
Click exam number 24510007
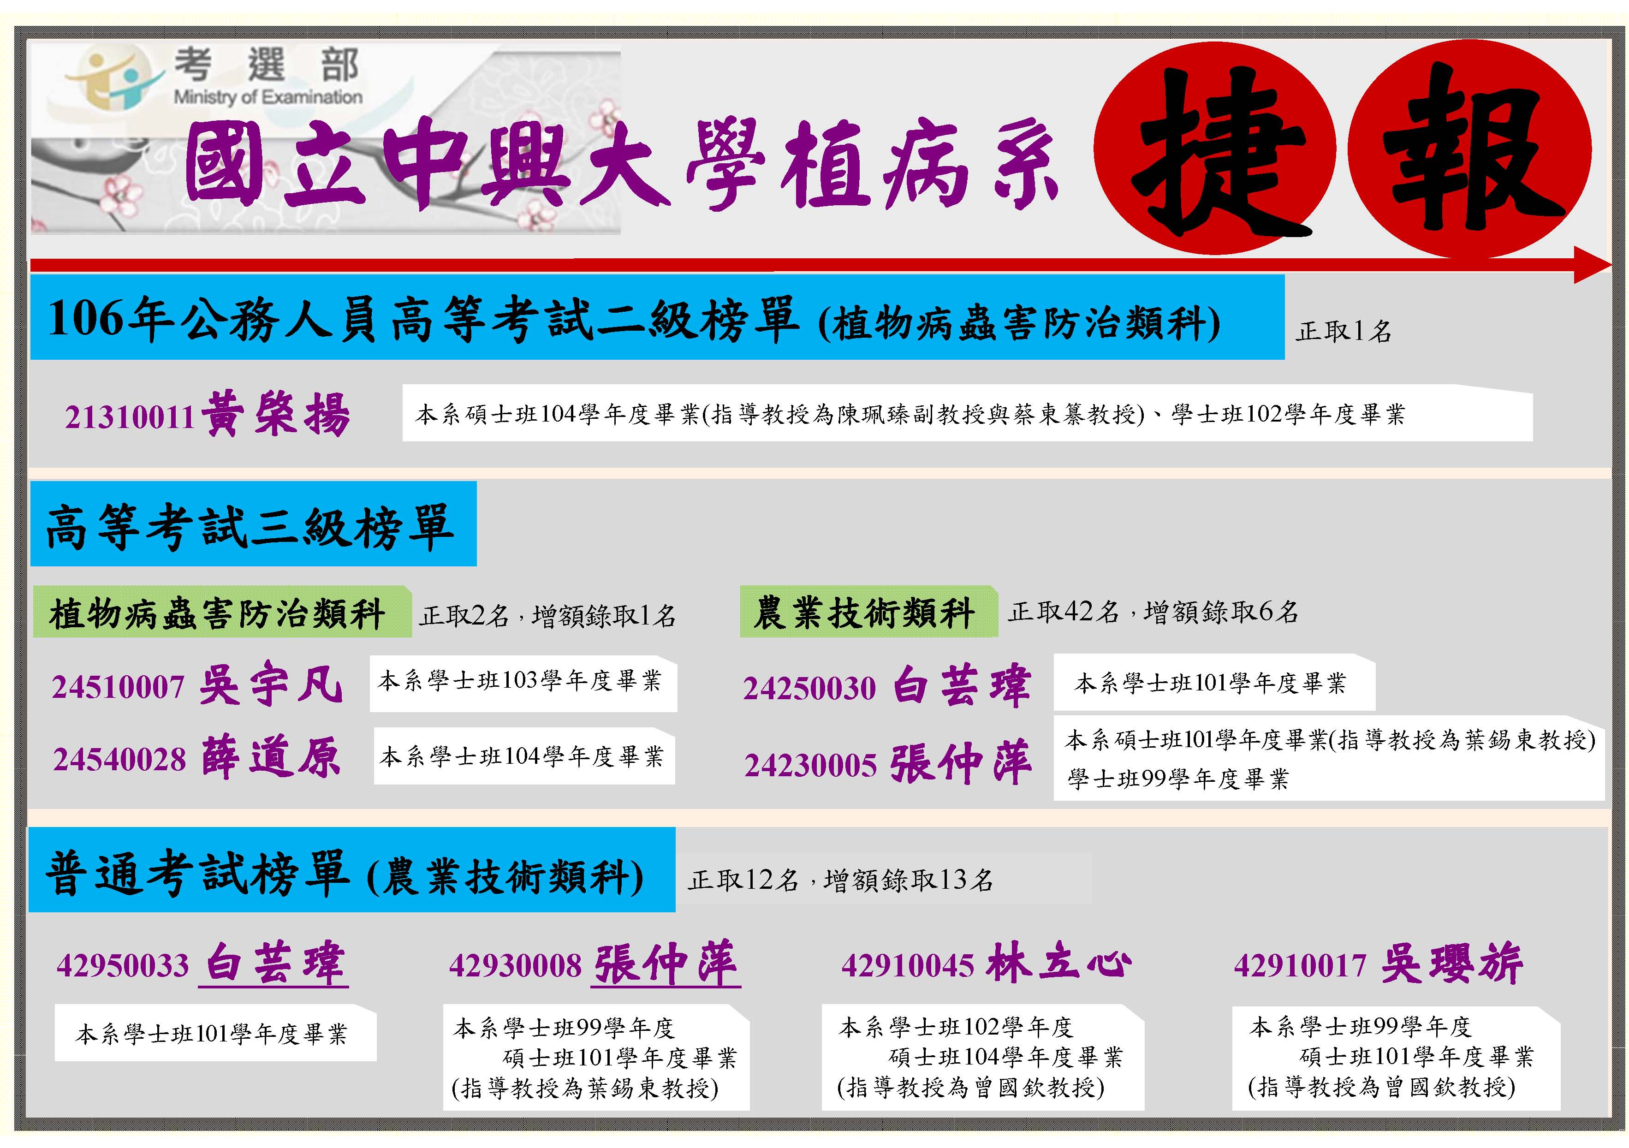click(119, 687)
